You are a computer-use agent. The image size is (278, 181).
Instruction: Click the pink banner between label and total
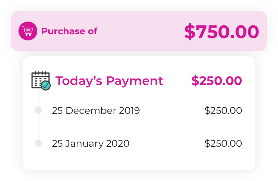[x=140, y=31]
